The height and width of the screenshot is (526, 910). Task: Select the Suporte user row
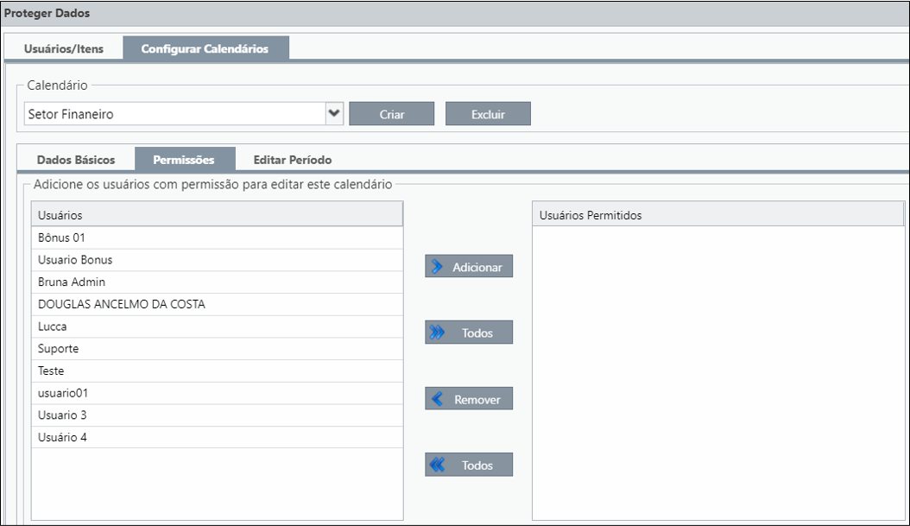click(x=217, y=349)
